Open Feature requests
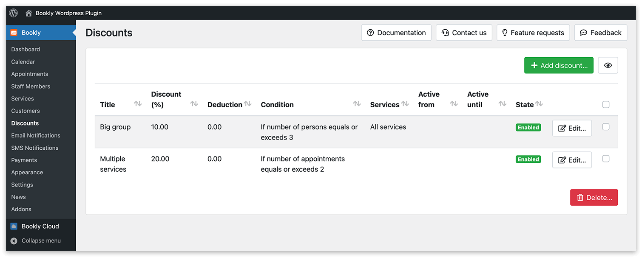642x257 pixels. pos(533,33)
